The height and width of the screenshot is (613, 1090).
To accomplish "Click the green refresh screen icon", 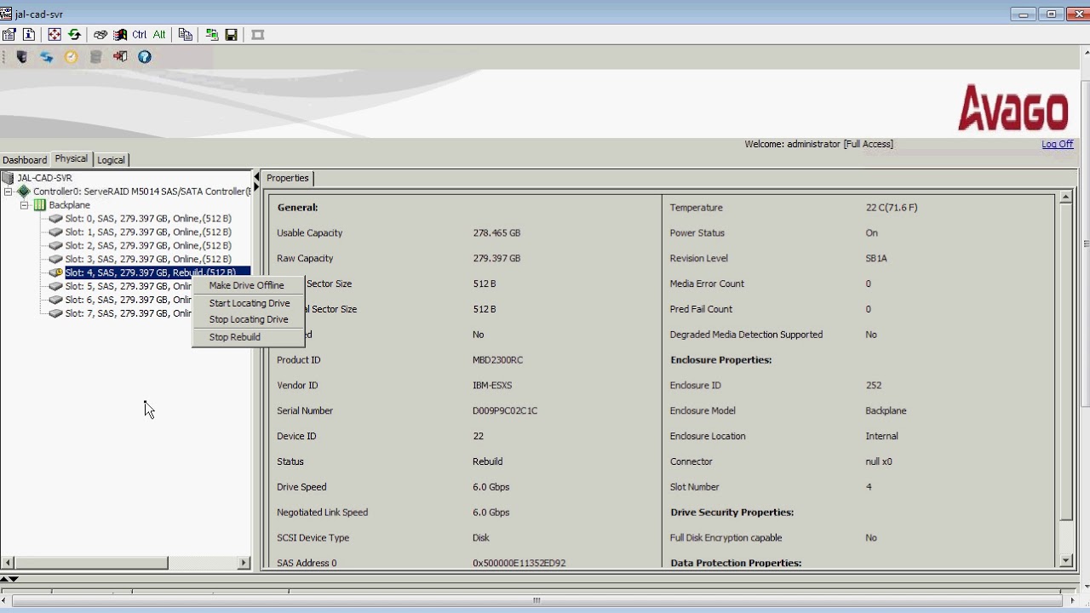I will (74, 35).
